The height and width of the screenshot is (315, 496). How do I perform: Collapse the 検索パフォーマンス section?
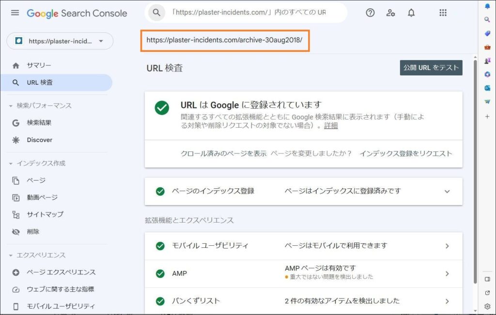(x=11, y=106)
